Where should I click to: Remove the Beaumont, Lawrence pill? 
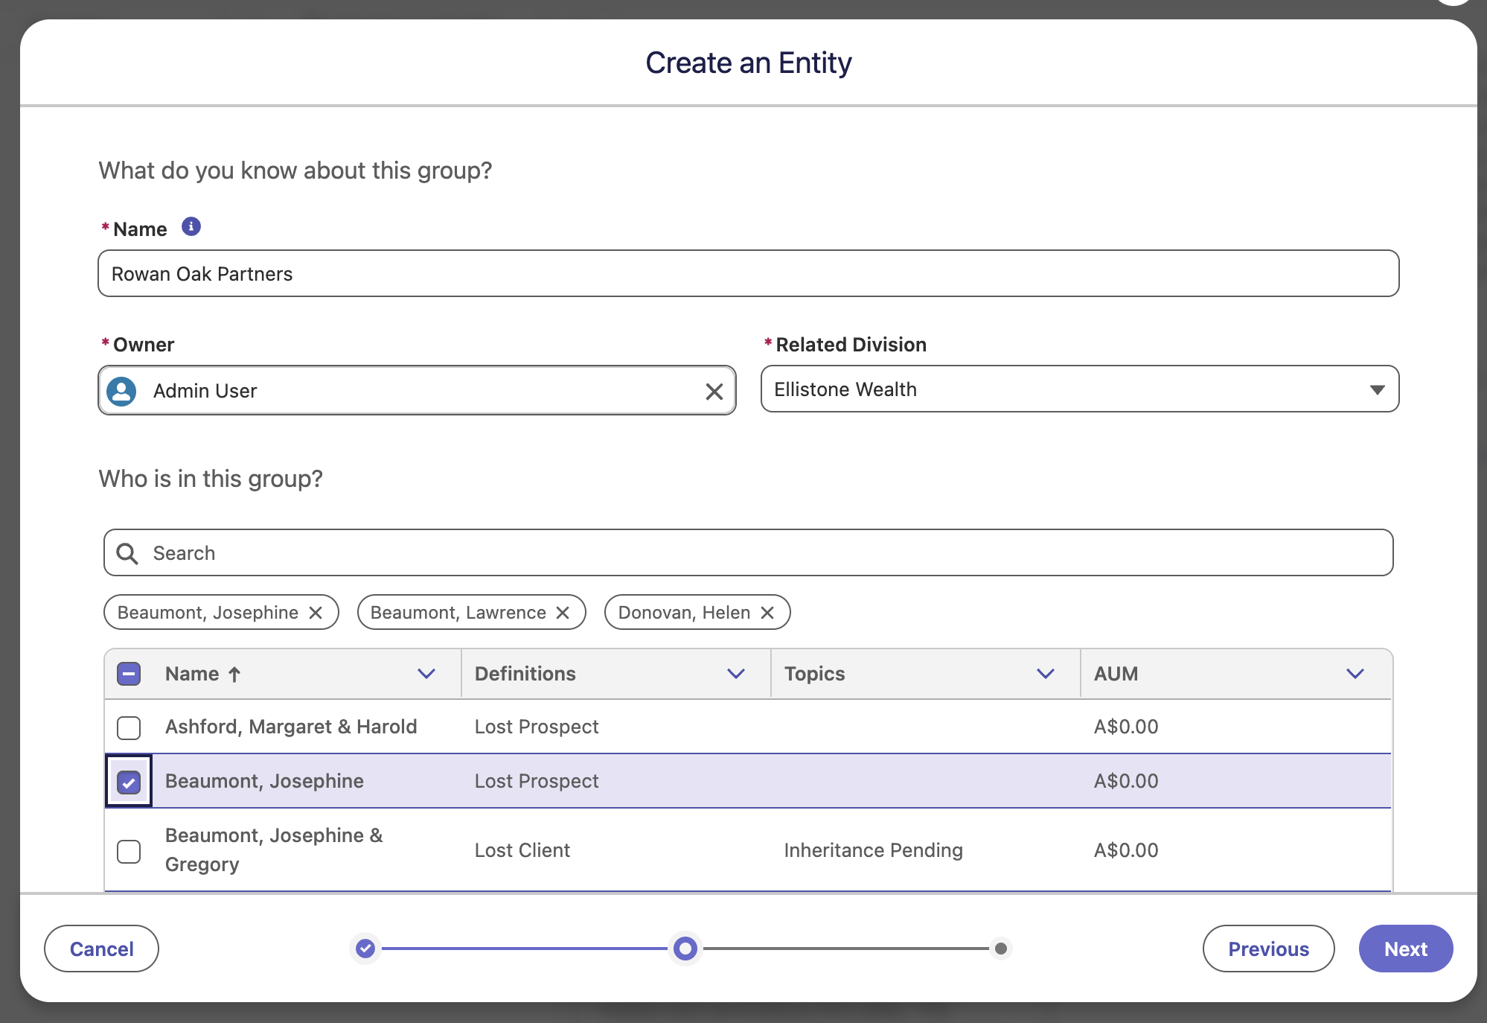[563, 612]
